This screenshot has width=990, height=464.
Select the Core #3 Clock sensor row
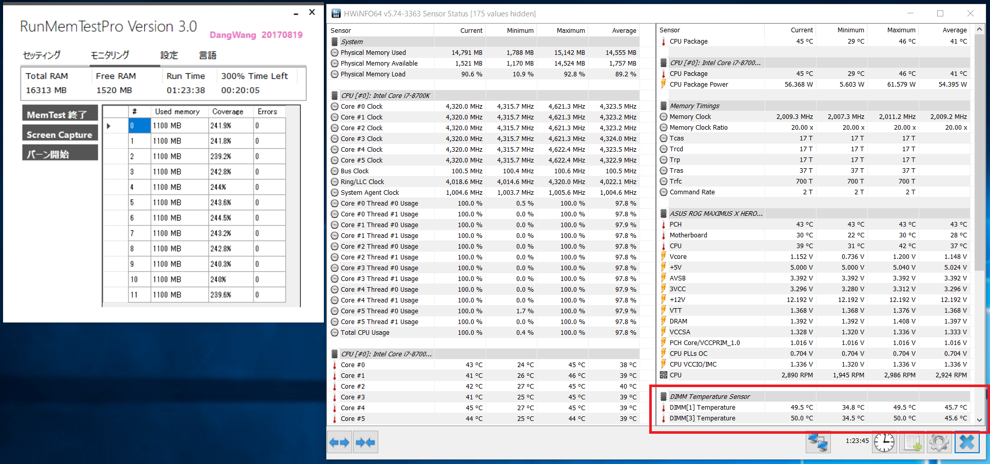484,138
